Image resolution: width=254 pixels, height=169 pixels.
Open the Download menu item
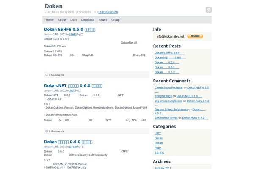(88, 20)
